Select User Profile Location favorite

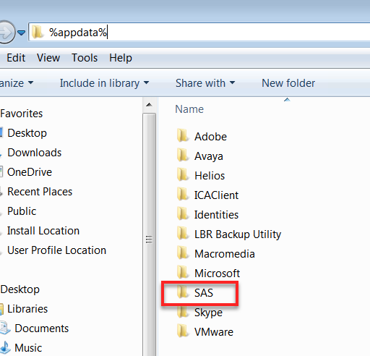56,250
